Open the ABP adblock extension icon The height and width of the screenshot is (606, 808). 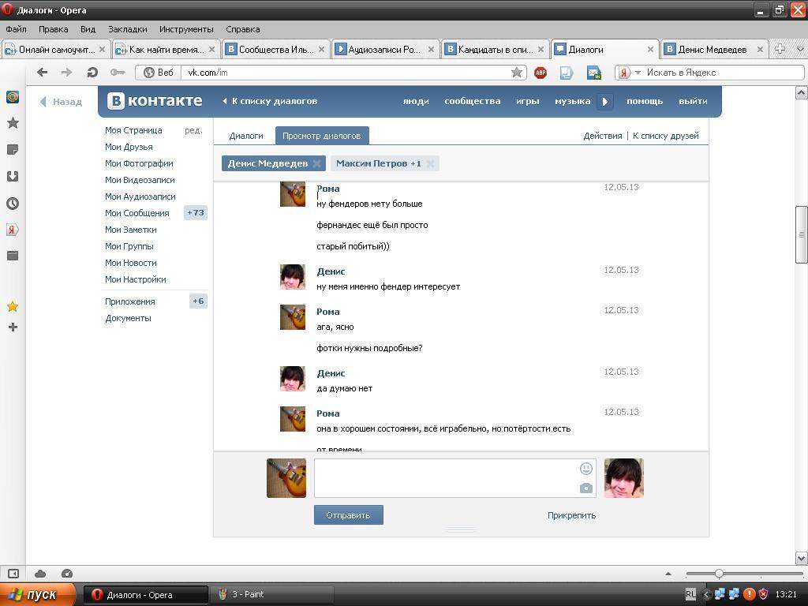(541, 73)
